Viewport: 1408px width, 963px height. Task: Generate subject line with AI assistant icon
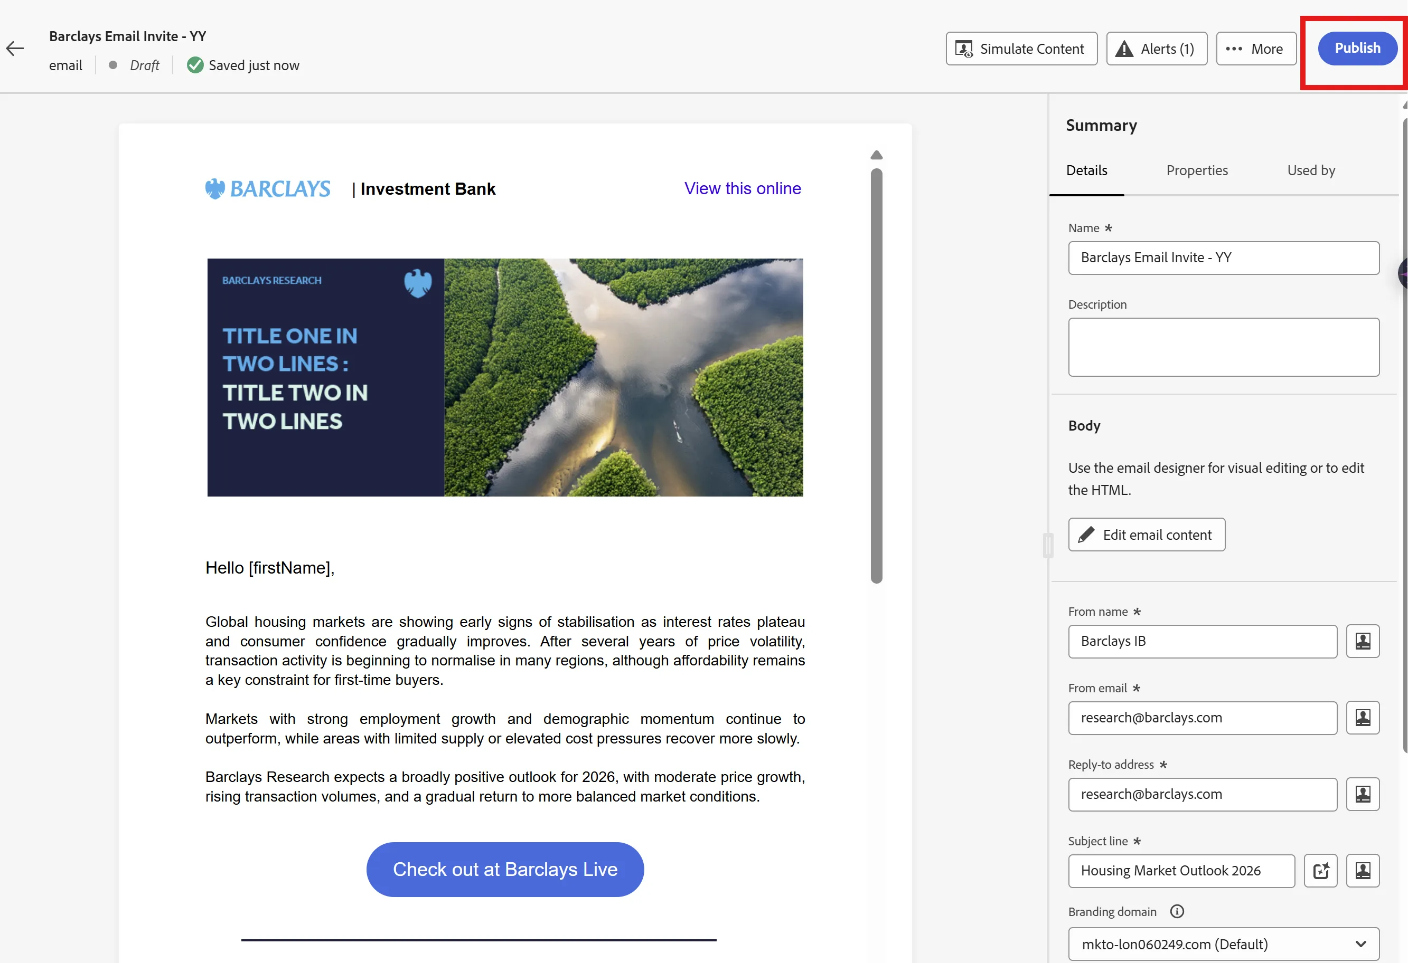(1320, 871)
